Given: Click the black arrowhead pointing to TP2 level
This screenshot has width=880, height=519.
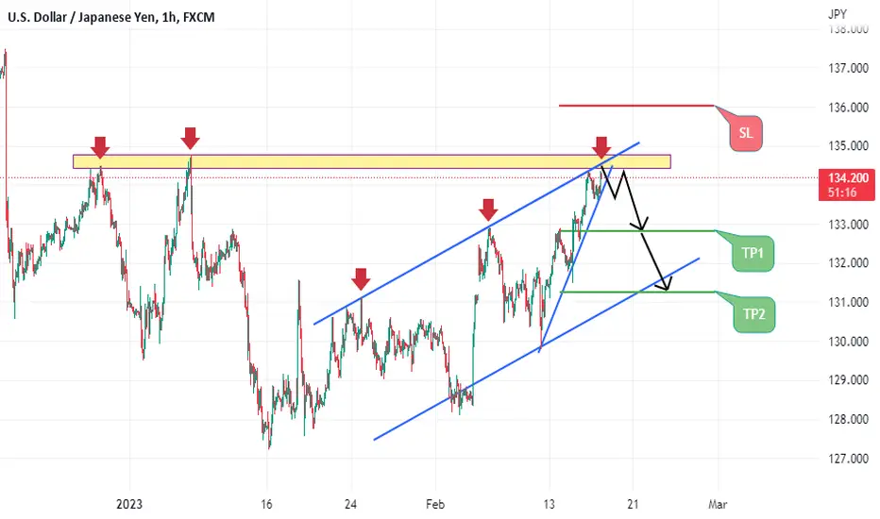Looking at the screenshot, I should click(666, 284).
